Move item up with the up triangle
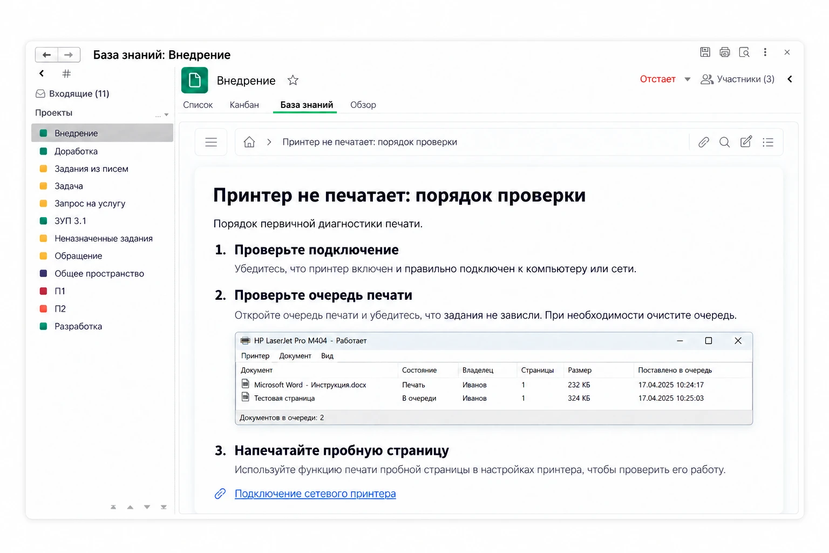The width and height of the screenshot is (829, 553). click(x=130, y=507)
